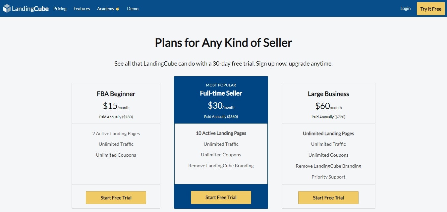Start Free Trial for Full-time Seller plan
Screen dimensions: 447x212
[221, 197]
